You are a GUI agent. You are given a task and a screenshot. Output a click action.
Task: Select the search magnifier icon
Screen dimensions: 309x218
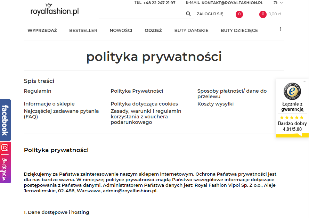pyautogui.click(x=188, y=14)
